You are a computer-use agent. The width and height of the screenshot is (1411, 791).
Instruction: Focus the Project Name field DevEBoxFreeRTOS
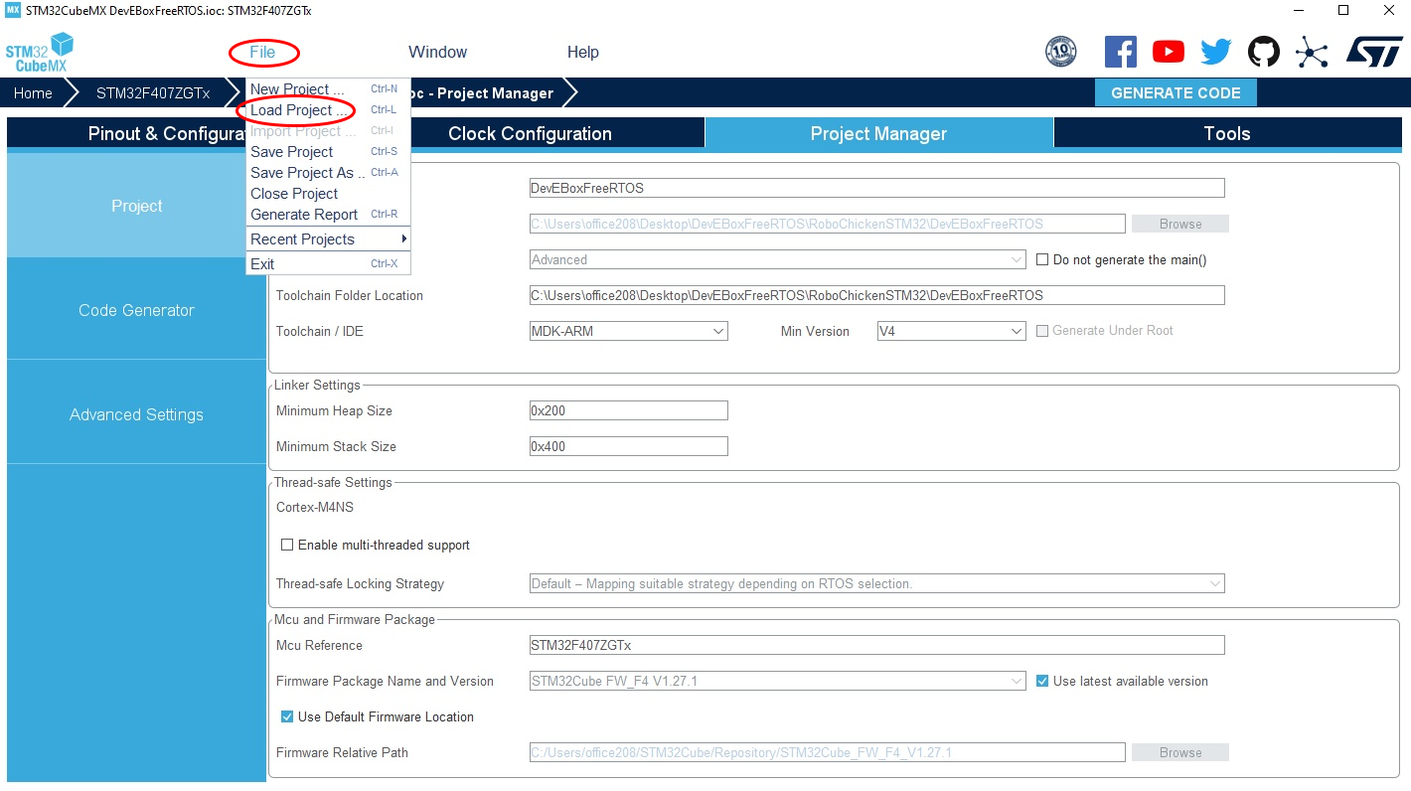876,188
